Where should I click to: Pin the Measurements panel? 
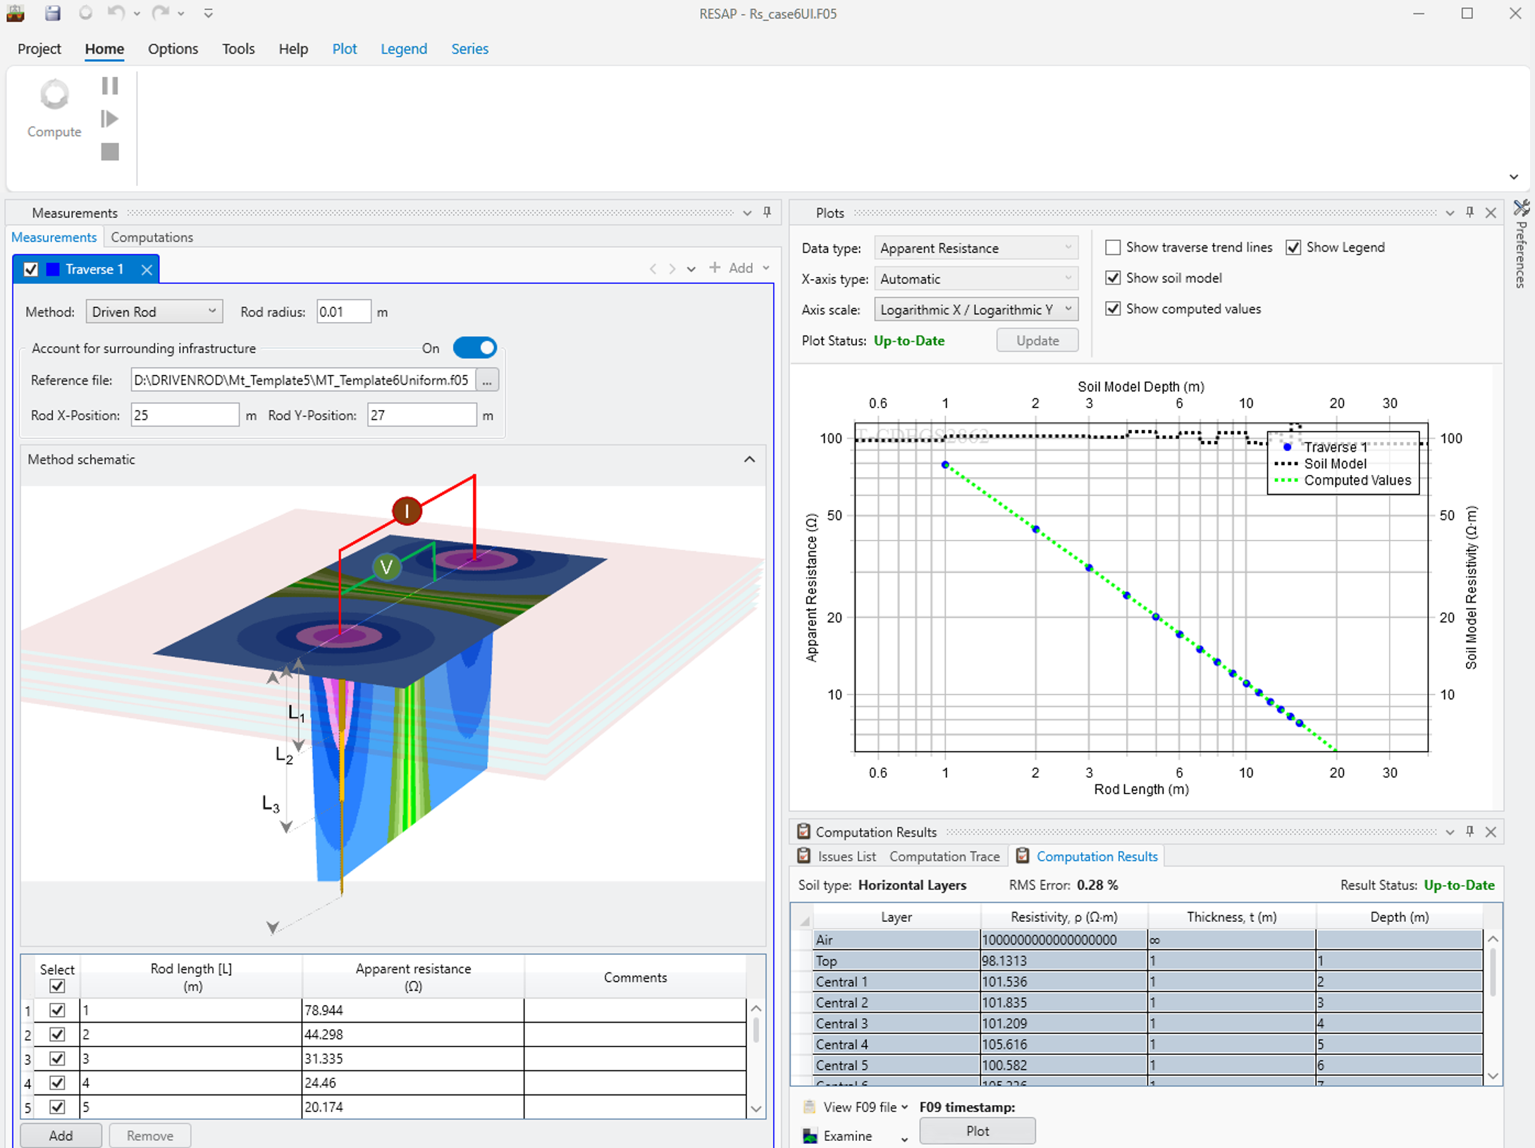(767, 212)
